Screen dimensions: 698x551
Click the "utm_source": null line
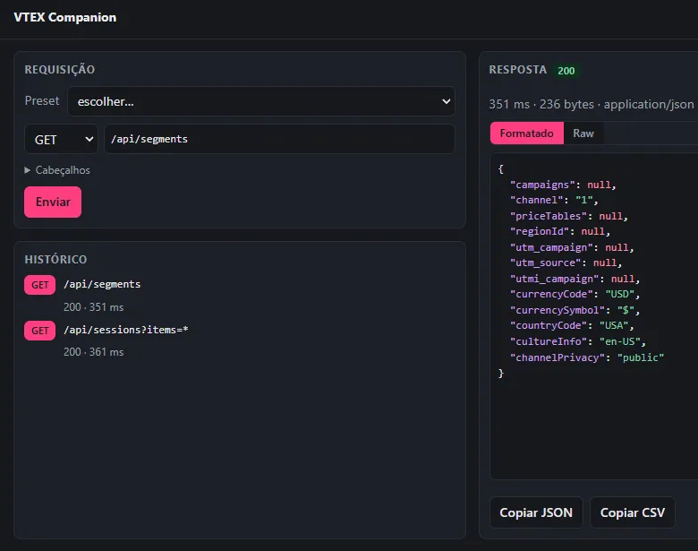(566, 263)
